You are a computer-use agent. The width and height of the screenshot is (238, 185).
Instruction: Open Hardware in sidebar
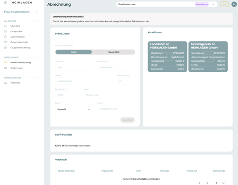click(15, 83)
